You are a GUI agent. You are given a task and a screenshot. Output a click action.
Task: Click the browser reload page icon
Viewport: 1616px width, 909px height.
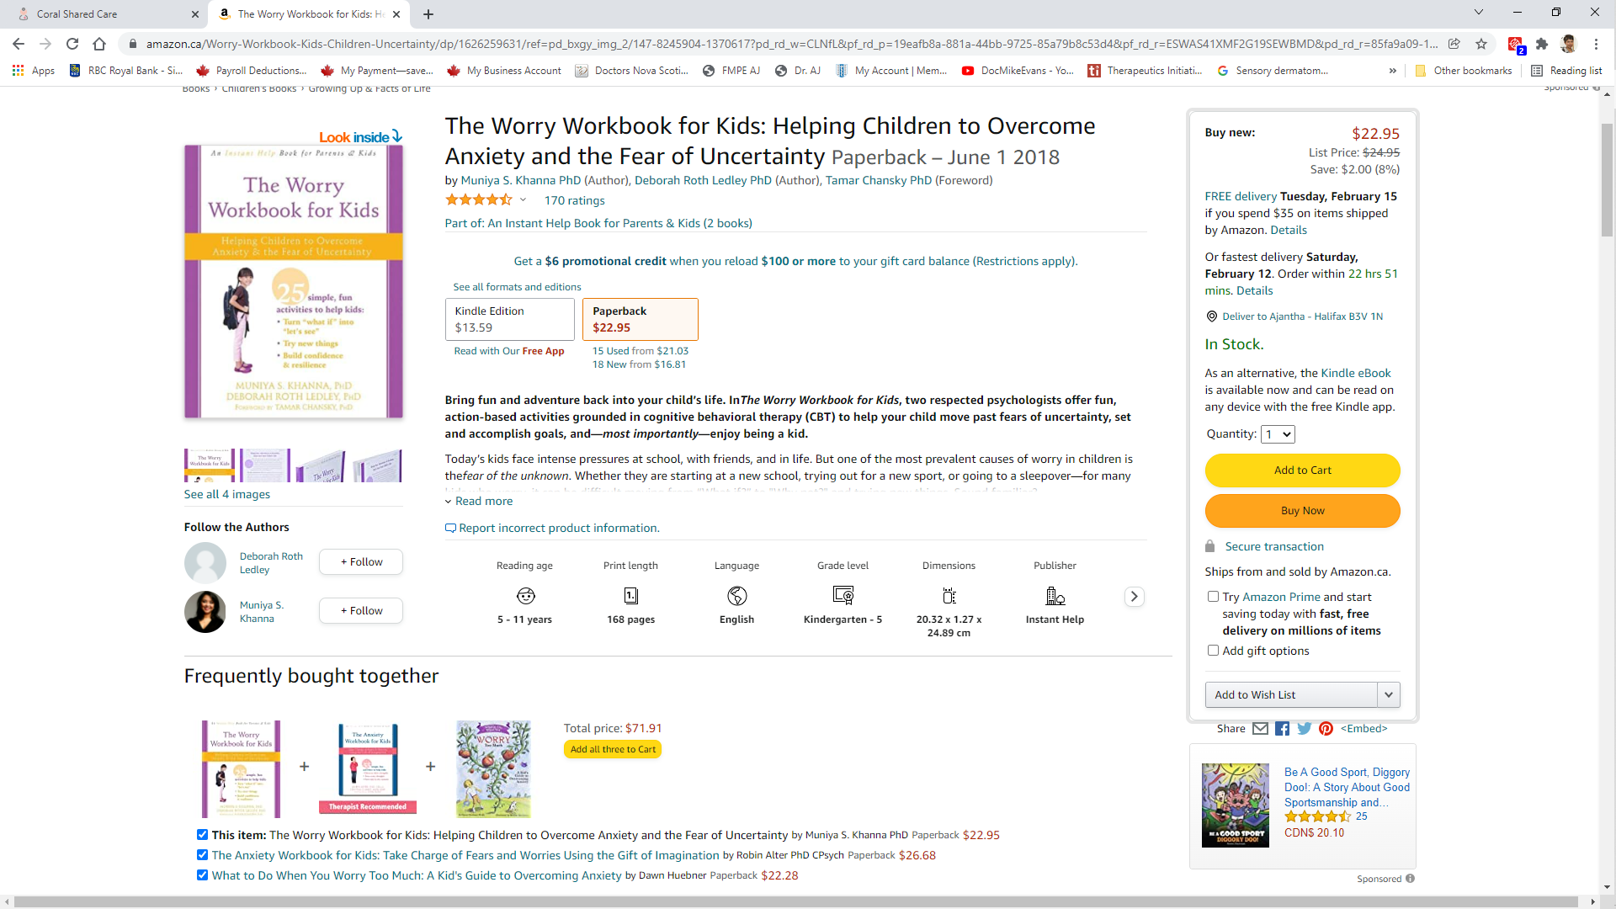pyautogui.click(x=72, y=44)
